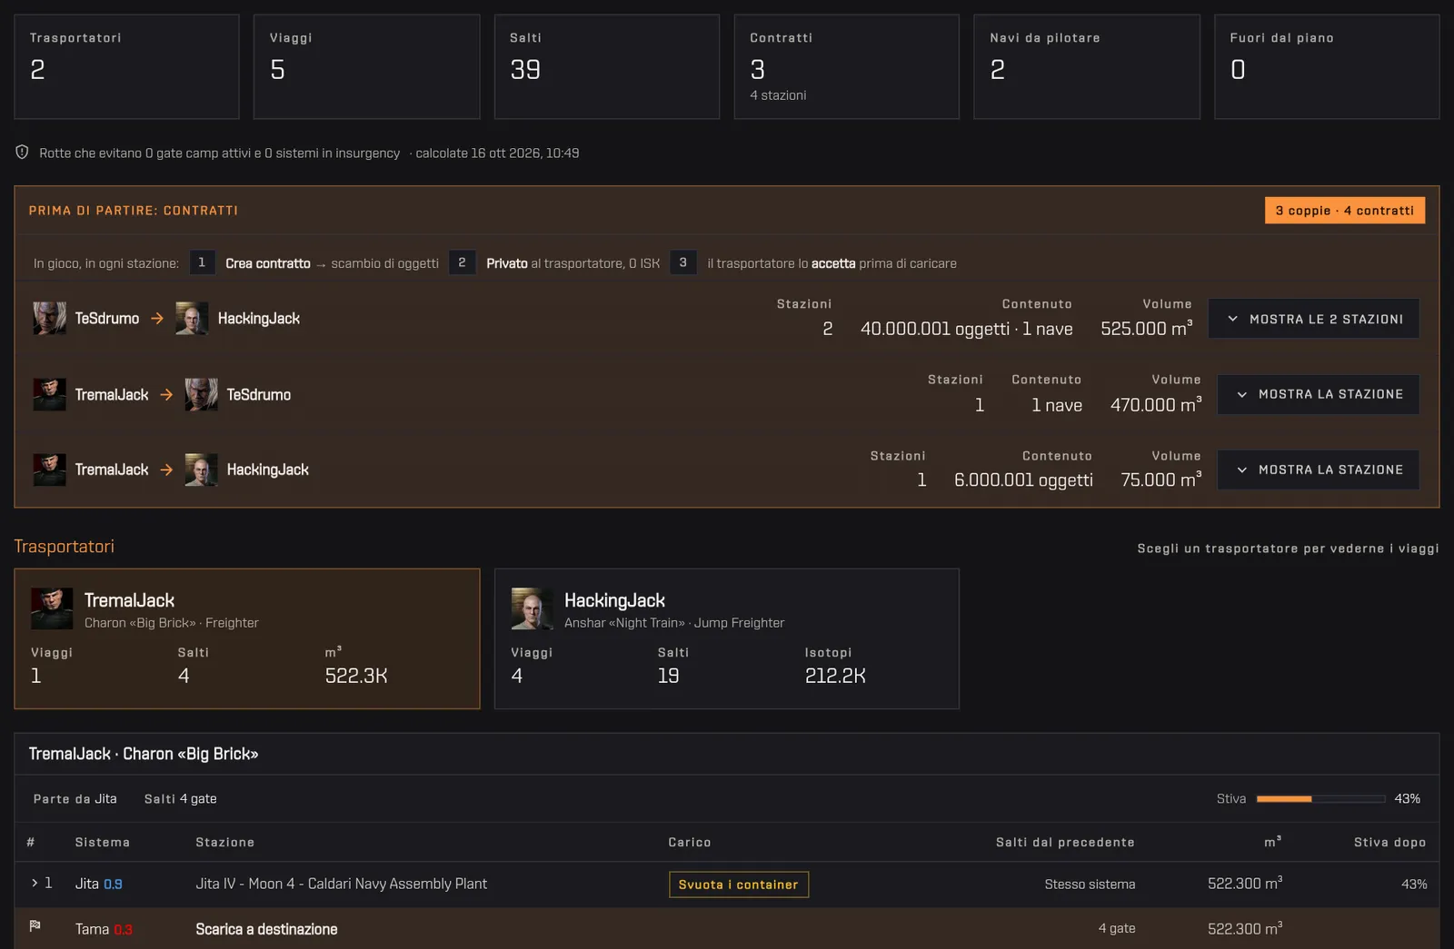Expand stop 1 Jita row chevron
The image size is (1454, 949).
(35, 883)
